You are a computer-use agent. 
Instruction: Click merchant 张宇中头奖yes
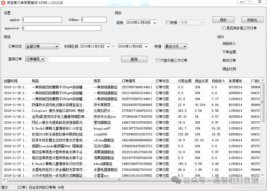point(105,117)
